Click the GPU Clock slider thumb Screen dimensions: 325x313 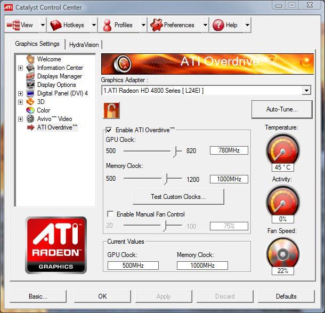174,151
